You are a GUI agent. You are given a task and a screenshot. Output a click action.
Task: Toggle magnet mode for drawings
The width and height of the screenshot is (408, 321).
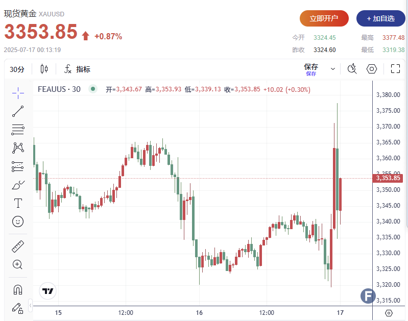click(x=18, y=290)
